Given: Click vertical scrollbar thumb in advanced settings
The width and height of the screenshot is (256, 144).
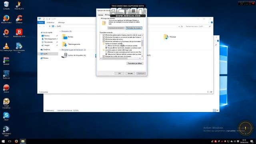Looking at the screenshot, I should tap(142, 43).
